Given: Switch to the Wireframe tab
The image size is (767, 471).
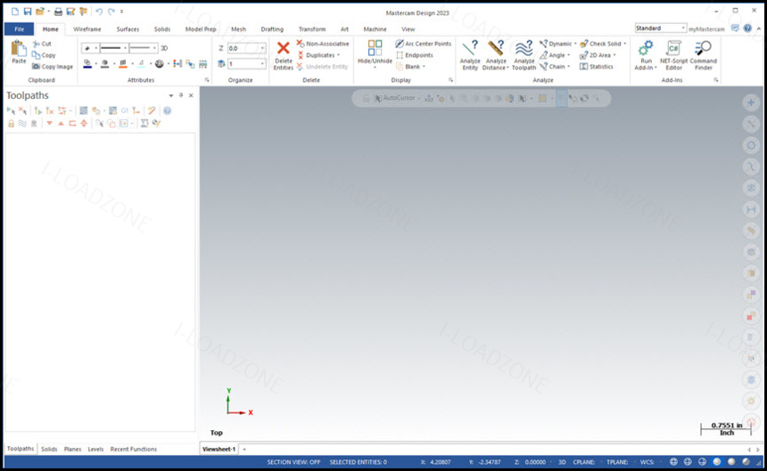Looking at the screenshot, I should pyautogui.click(x=87, y=29).
